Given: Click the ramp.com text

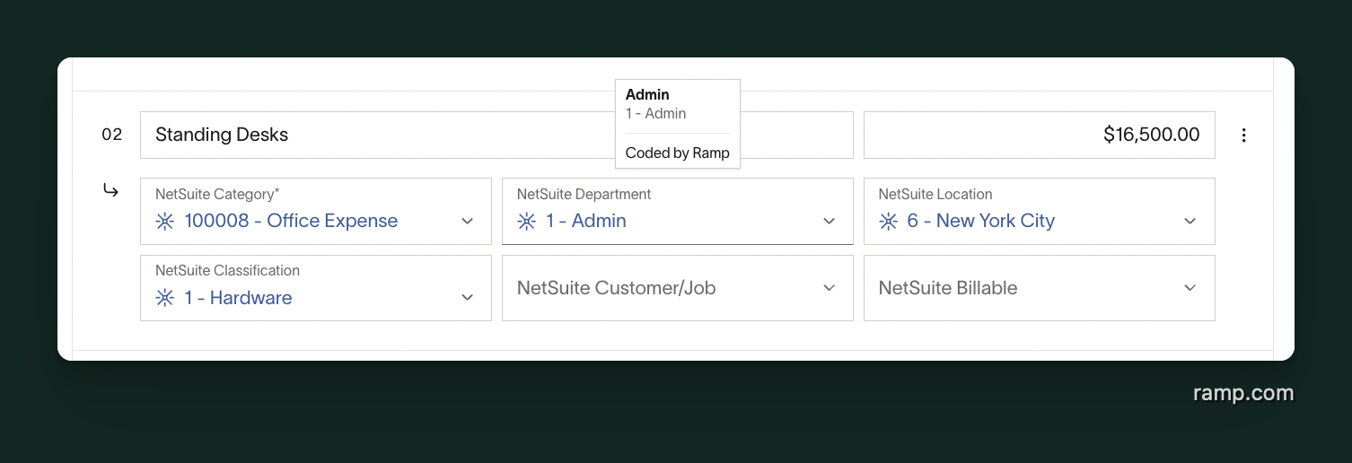Looking at the screenshot, I should pyautogui.click(x=1243, y=393).
